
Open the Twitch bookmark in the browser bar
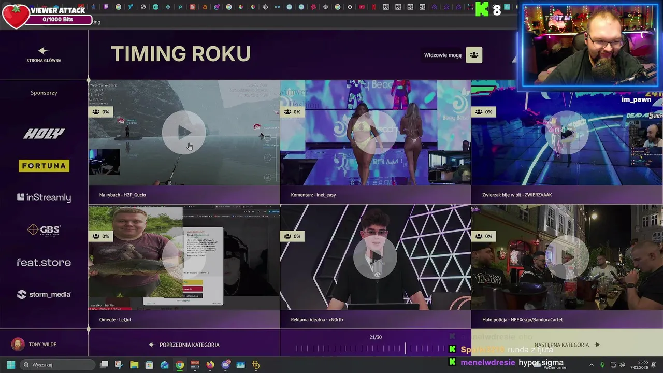(106, 7)
